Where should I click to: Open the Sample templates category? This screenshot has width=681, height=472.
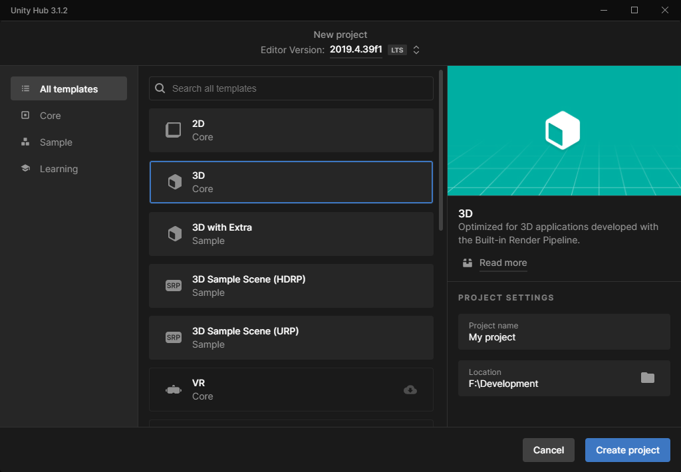pos(56,142)
